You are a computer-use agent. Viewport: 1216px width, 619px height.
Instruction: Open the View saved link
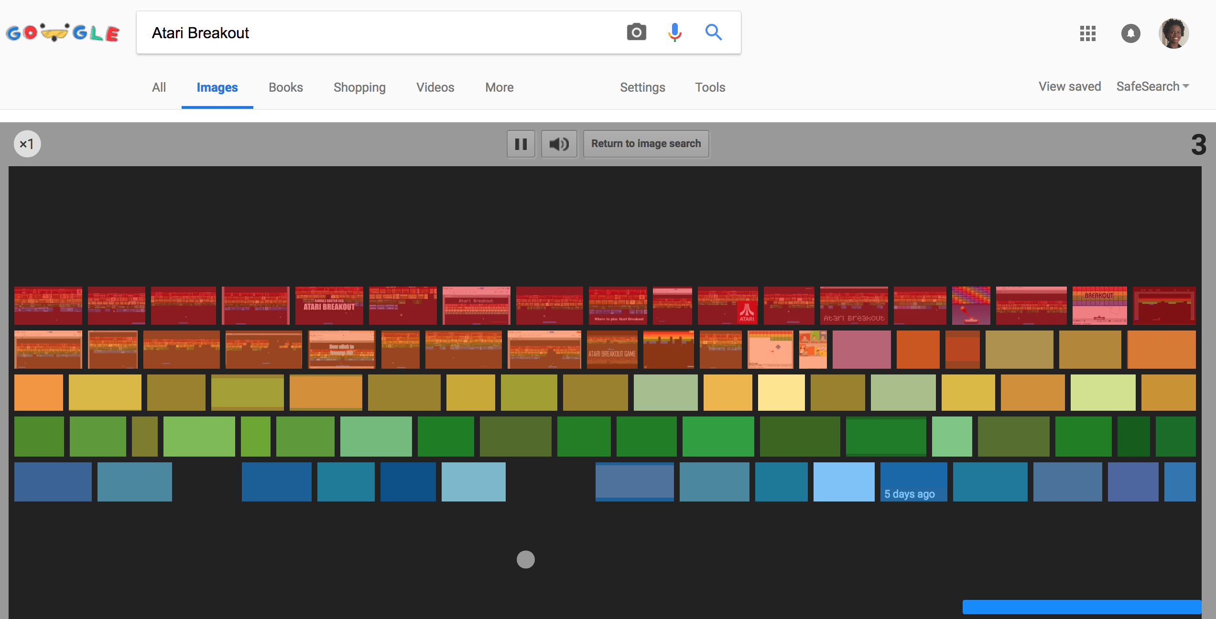click(1069, 86)
